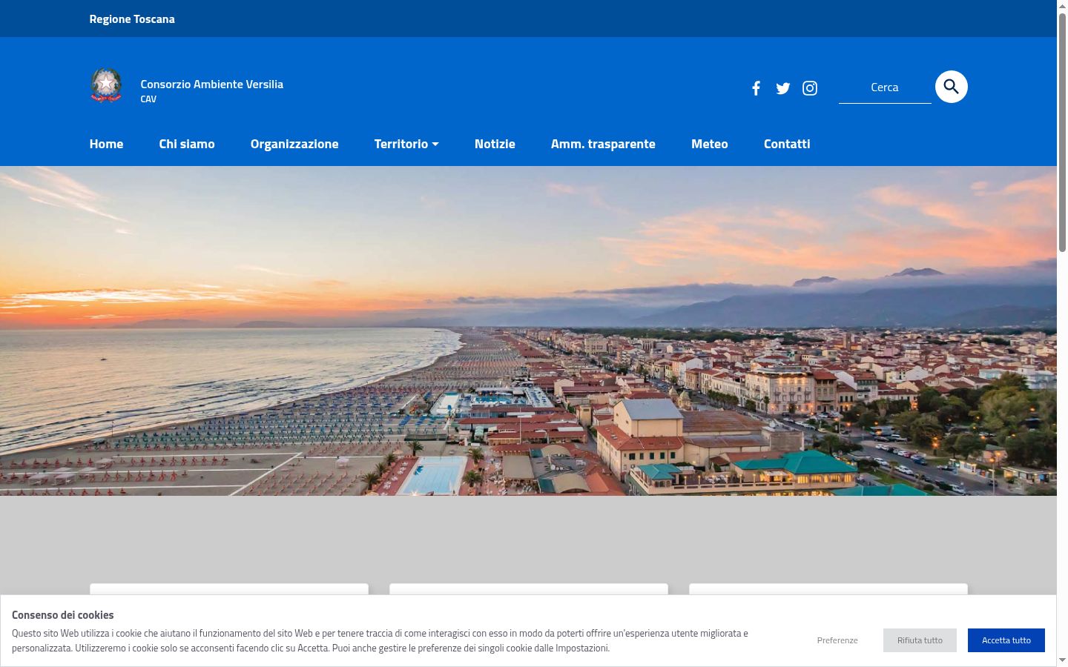Reject cookies with Rifiuta tutto
The height and width of the screenshot is (667, 1068).
click(920, 640)
